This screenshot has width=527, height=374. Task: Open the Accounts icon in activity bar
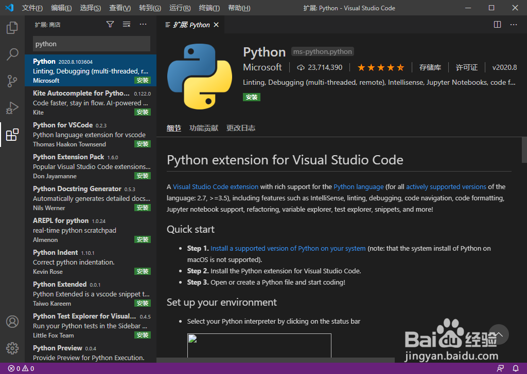[x=12, y=322]
